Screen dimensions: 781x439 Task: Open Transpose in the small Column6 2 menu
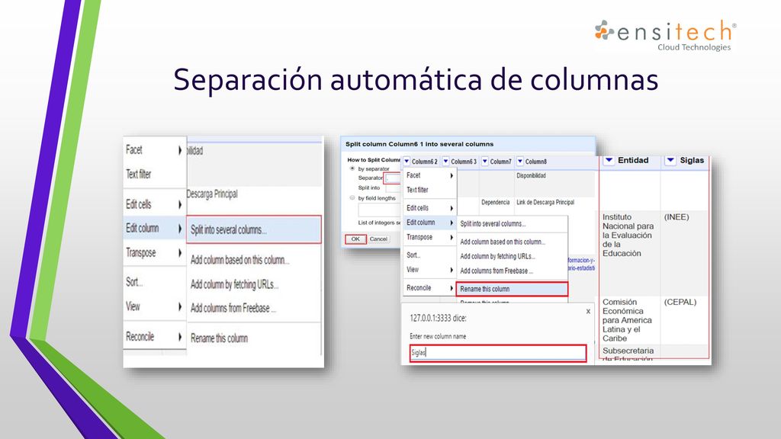click(430, 237)
